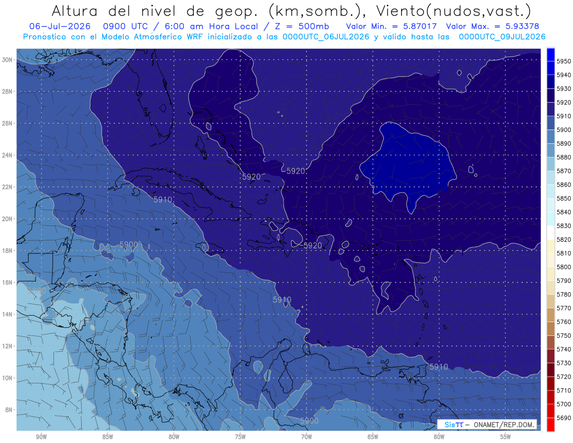Screen dimensions: 573x443
Task: Select the 5710 label on the color scale
Action: point(564,390)
